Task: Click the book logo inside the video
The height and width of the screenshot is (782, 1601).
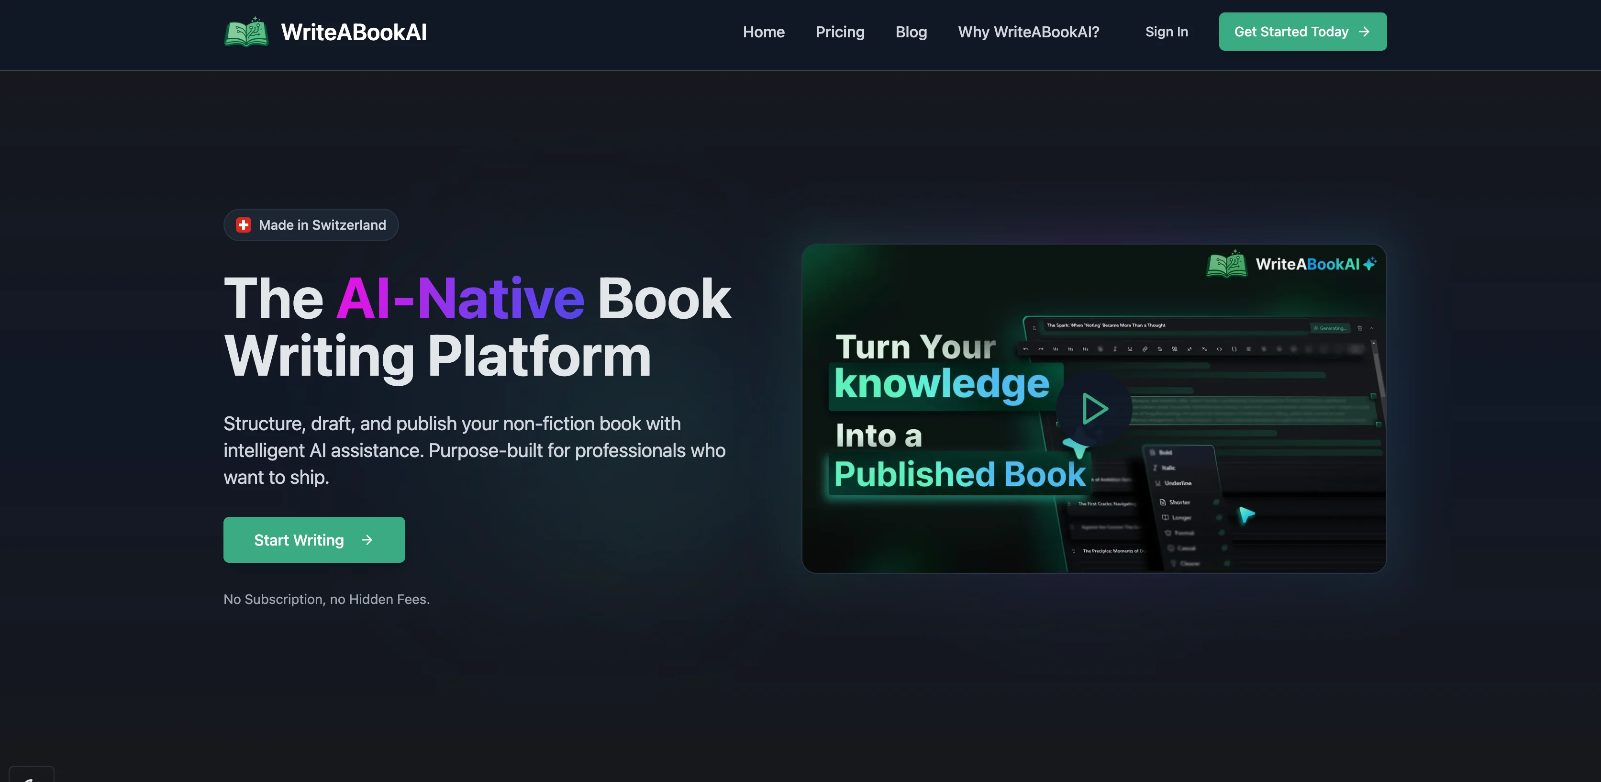Action: coord(1225,264)
